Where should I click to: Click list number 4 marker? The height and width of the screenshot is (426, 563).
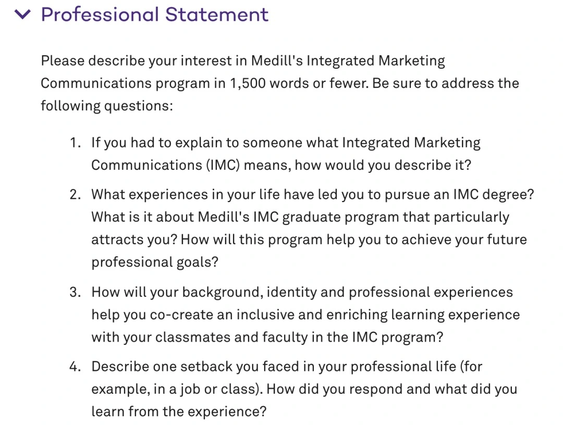click(76, 367)
